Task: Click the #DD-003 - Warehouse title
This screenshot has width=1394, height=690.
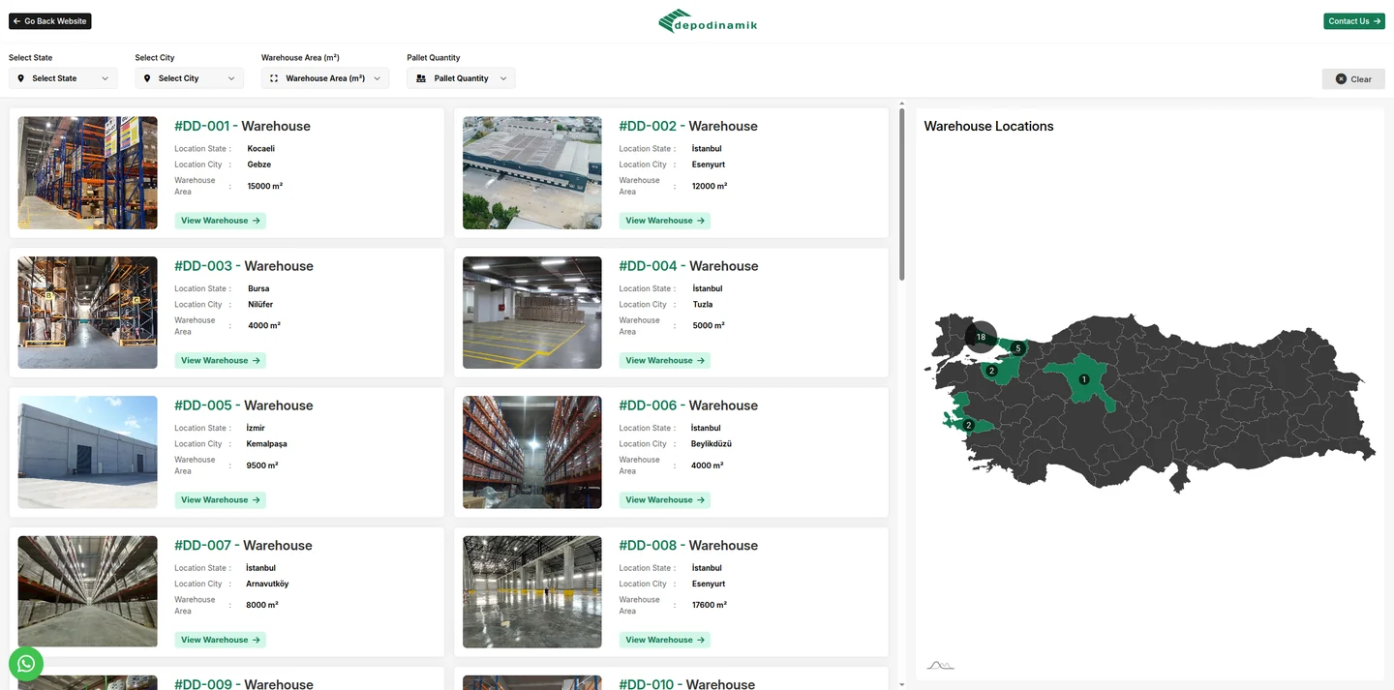Action: (244, 266)
